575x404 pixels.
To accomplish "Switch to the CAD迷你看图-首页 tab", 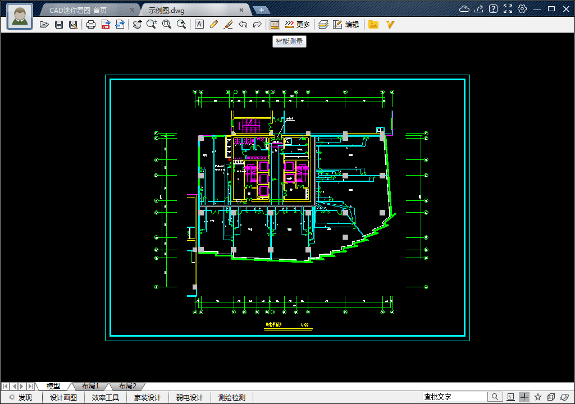I will (85, 10).
